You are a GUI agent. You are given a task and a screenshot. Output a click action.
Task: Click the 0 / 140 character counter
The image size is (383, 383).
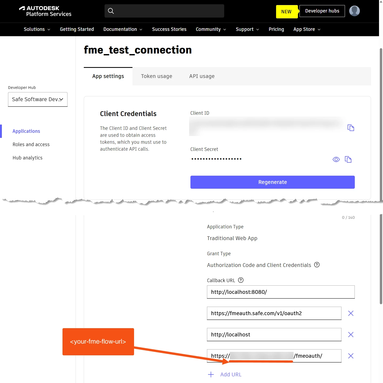pos(348,217)
